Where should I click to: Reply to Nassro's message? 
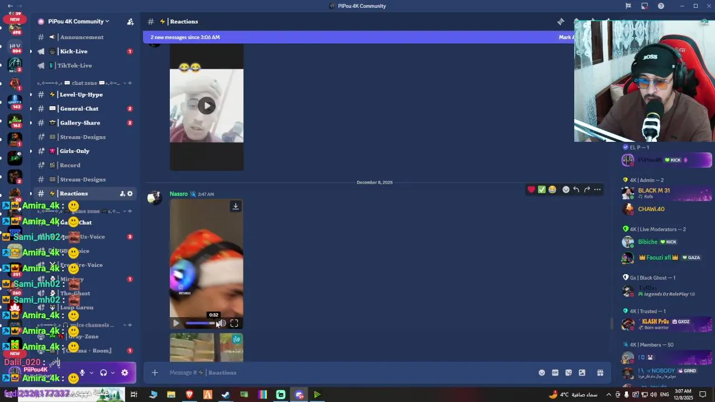[x=576, y=189]
